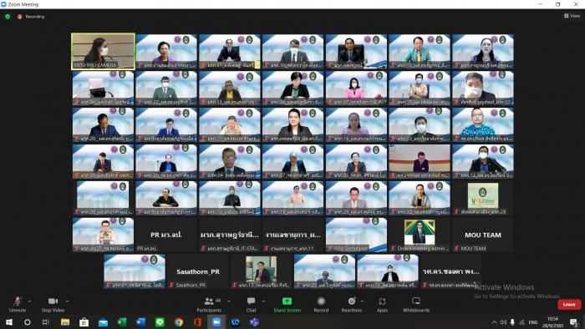Select MOU RRU CAMERA video tile
Viewport: 585px width, 329px height.
pyautogui.click(x=103, y=52)
